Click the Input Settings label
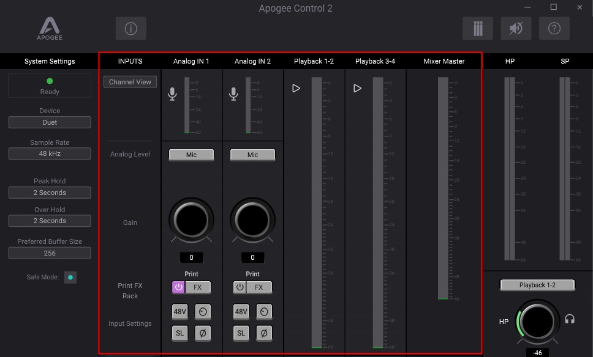593x357 pixels. (130, 323)
